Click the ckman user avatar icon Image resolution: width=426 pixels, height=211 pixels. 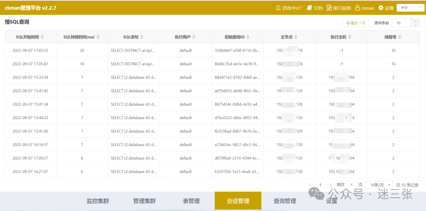(358, 8)
